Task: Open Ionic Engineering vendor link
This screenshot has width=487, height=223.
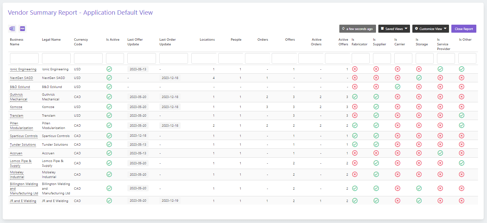Action: coord(23,69)
